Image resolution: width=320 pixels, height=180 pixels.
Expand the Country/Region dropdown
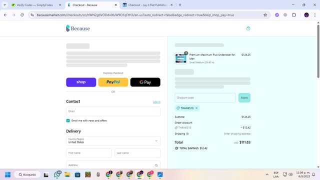pyautogui.click(x=113, y=141)
